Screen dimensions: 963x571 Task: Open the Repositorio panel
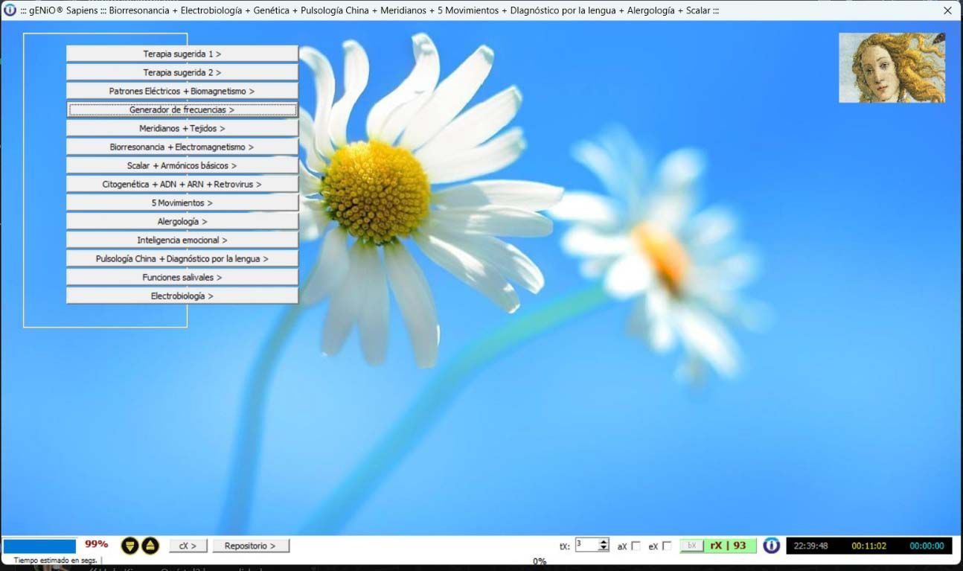(250, 546)
